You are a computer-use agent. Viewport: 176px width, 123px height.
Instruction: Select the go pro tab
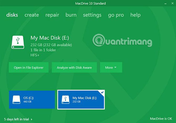(x=116, y=15)
